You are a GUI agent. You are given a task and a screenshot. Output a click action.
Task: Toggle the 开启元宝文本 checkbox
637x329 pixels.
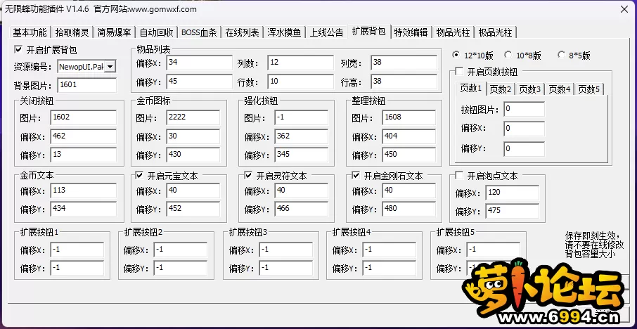[x=139, y=176]
